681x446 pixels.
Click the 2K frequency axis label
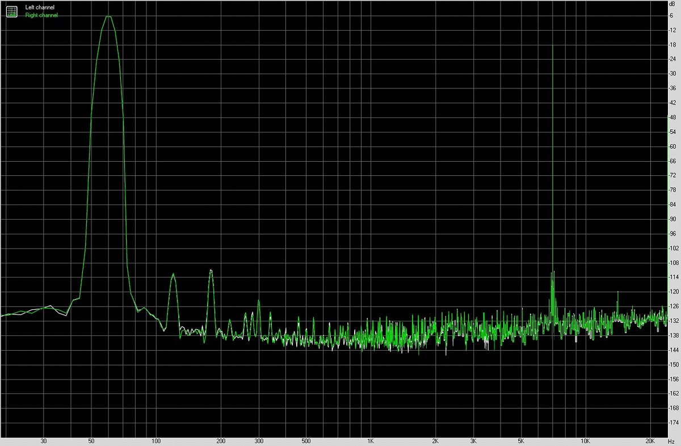click(435, 441)
